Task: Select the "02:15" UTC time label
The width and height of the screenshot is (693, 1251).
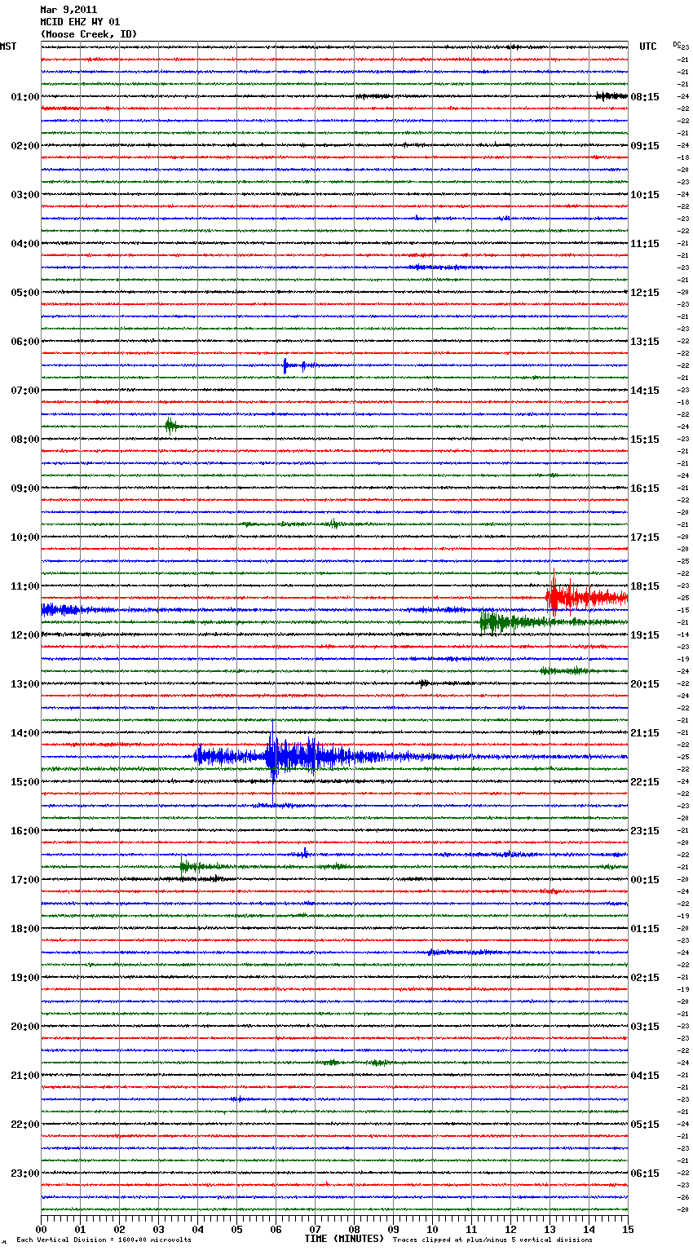Action: pos(645,978)
